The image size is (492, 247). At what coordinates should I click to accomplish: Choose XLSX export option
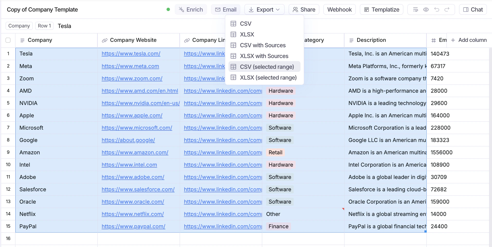click(265, 34)
